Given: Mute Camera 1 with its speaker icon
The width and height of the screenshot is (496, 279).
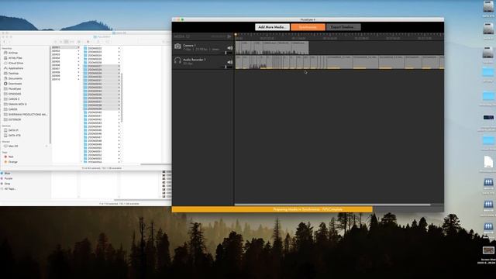Looking at the screenshot, I should 229,48.
